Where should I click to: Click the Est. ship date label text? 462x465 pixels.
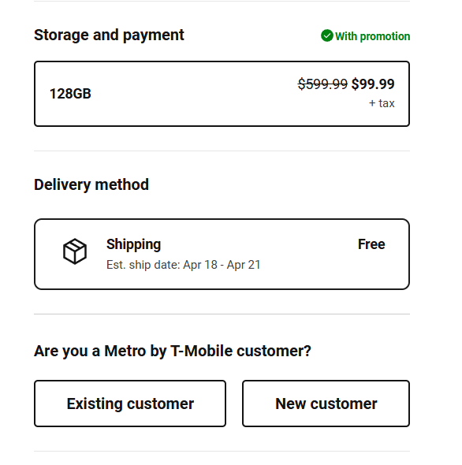(x=143, y=265)
